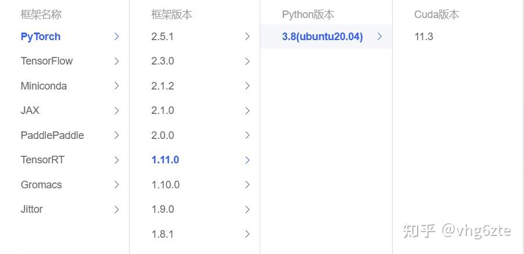
Task: Select PaddlePaddle framework entry
Action: (x=52, y=135)
